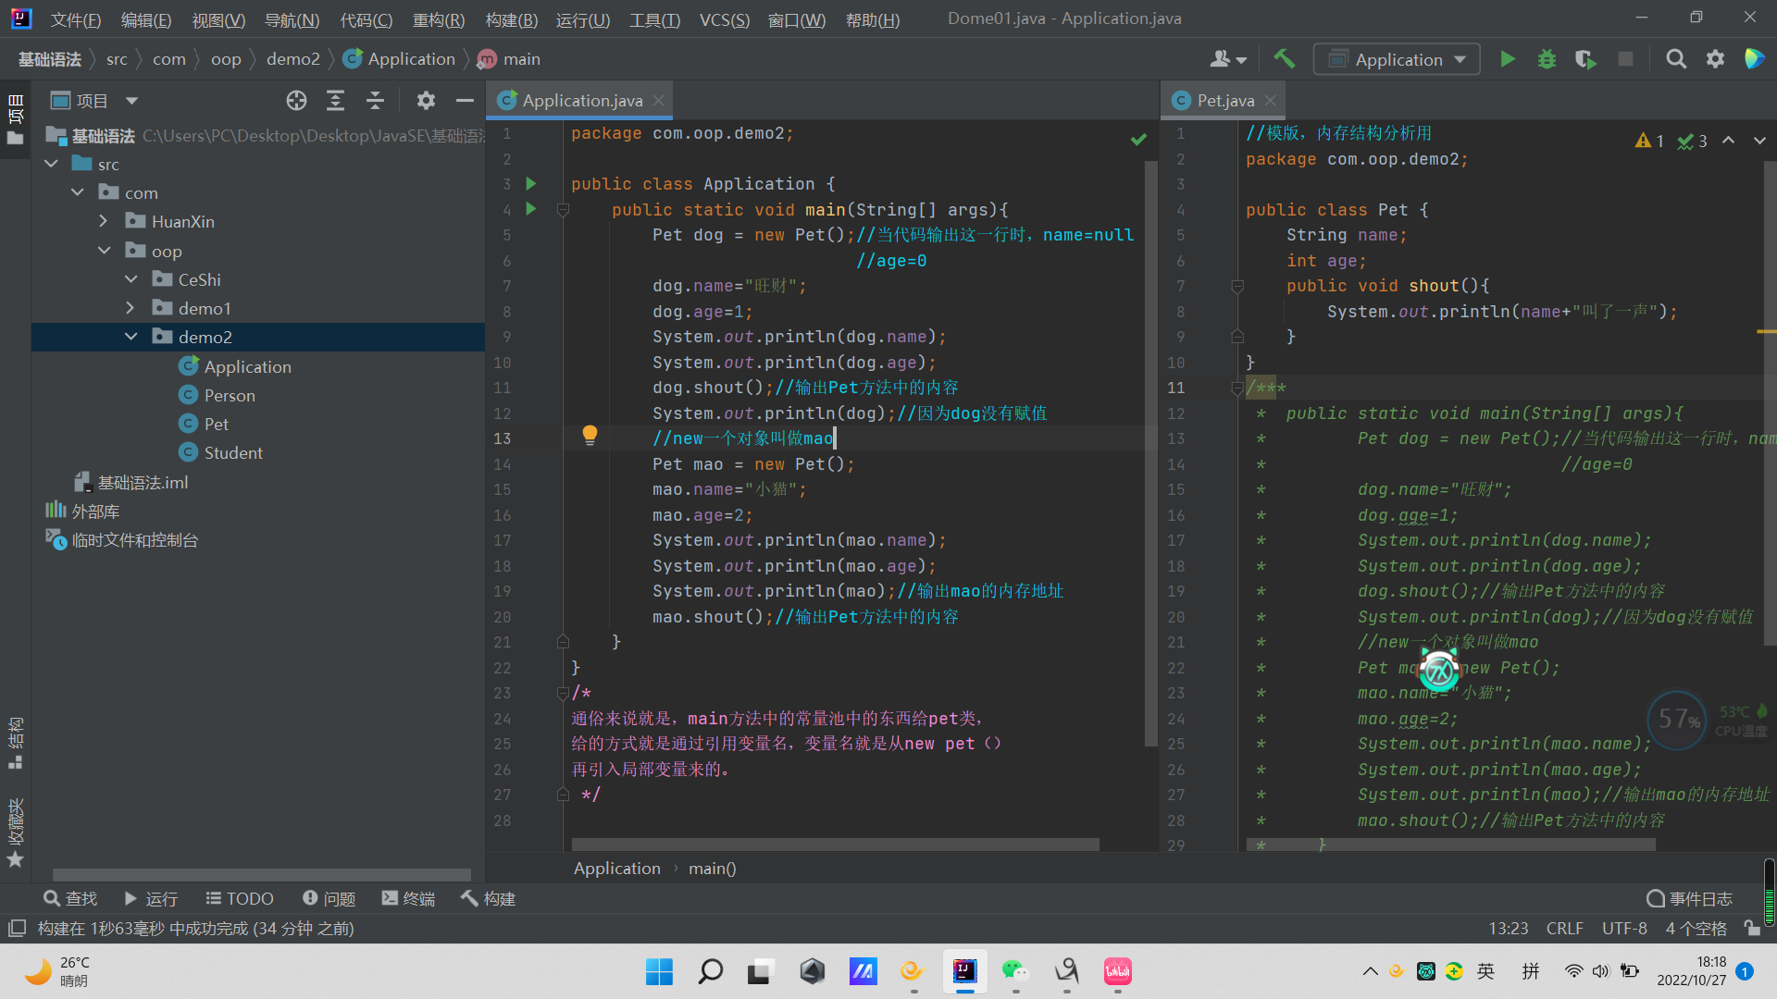This screenshot has width=1777, height=999.
Task: Open the Application run configuration dropdown
Action: click(1397, 59)
